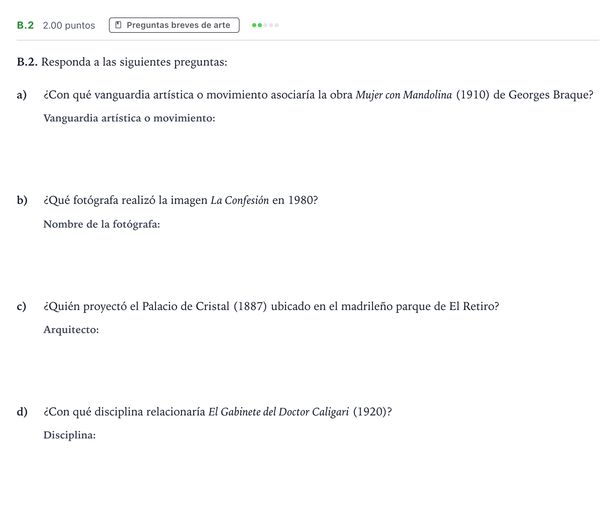Click the 'Arquitecto:' label

(71, 330)
